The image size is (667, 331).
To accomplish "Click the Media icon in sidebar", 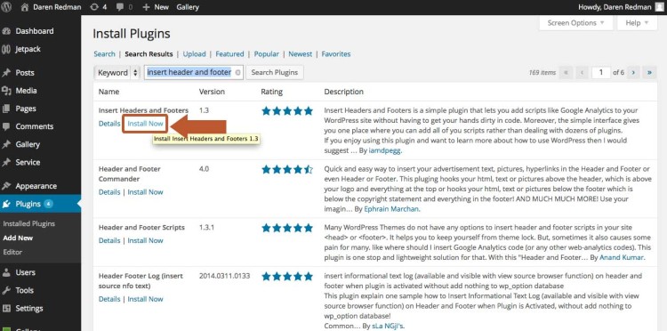I will pos(6,91).
